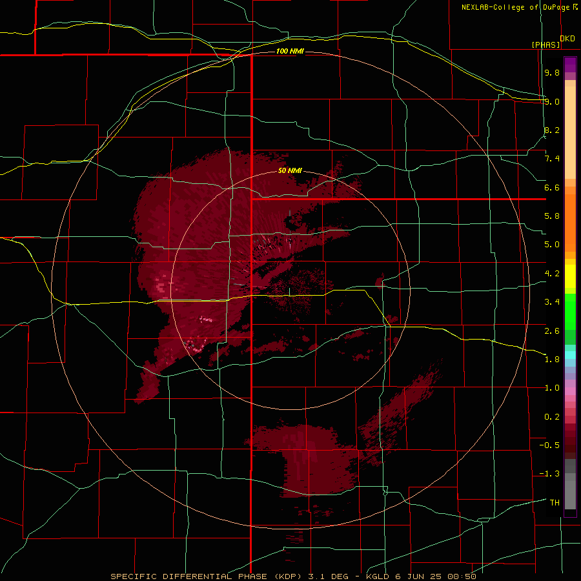Click the 2.6 legend value

pos(552,331)
